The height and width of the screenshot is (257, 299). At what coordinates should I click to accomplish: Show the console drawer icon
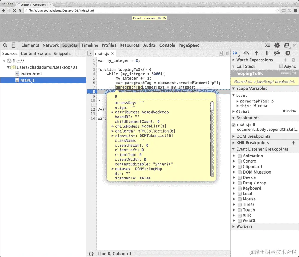[267, 45]
